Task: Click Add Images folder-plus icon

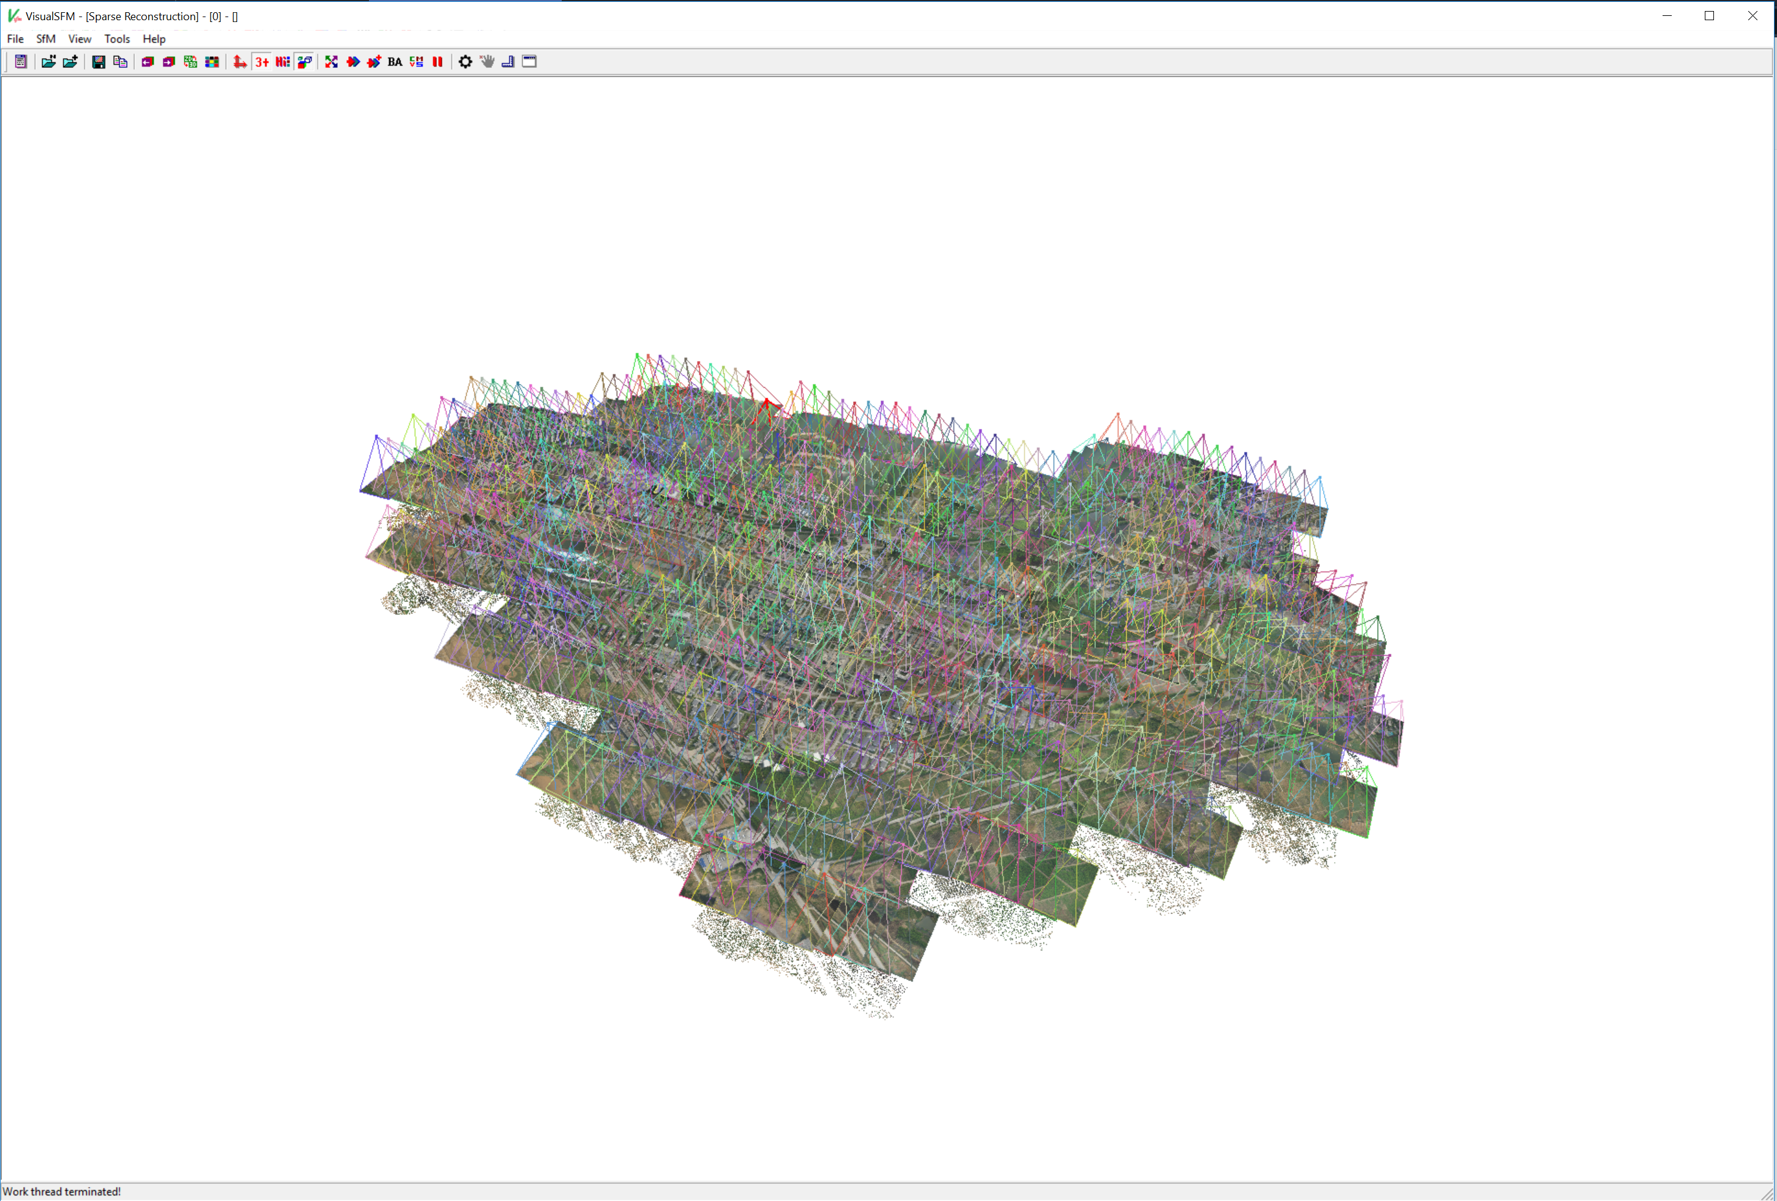Action: pyautogui.click(x=70, y=62)
